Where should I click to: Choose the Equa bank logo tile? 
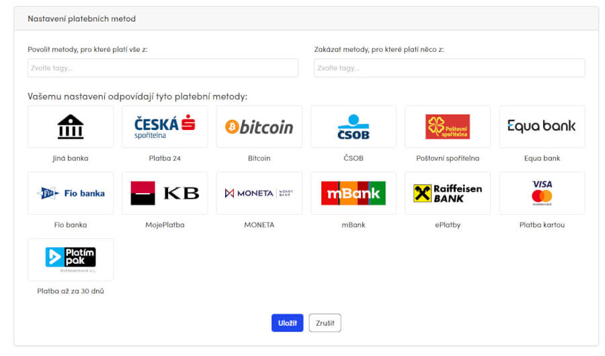(x=542, y=127)
